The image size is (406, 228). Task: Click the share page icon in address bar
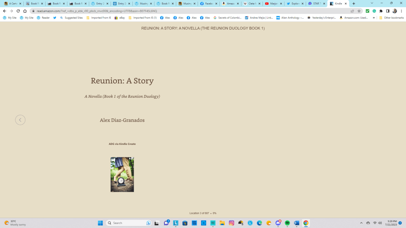click(352, 11)
